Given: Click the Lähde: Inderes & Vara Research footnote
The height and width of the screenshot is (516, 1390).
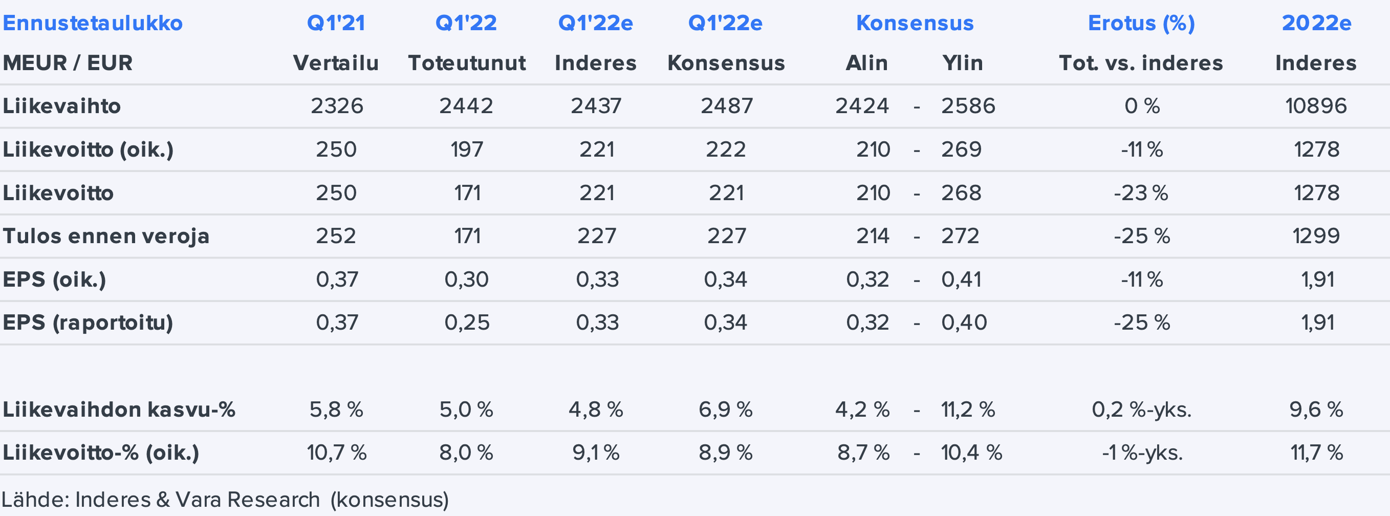Looking at the screenshot, I should [225, 500].
